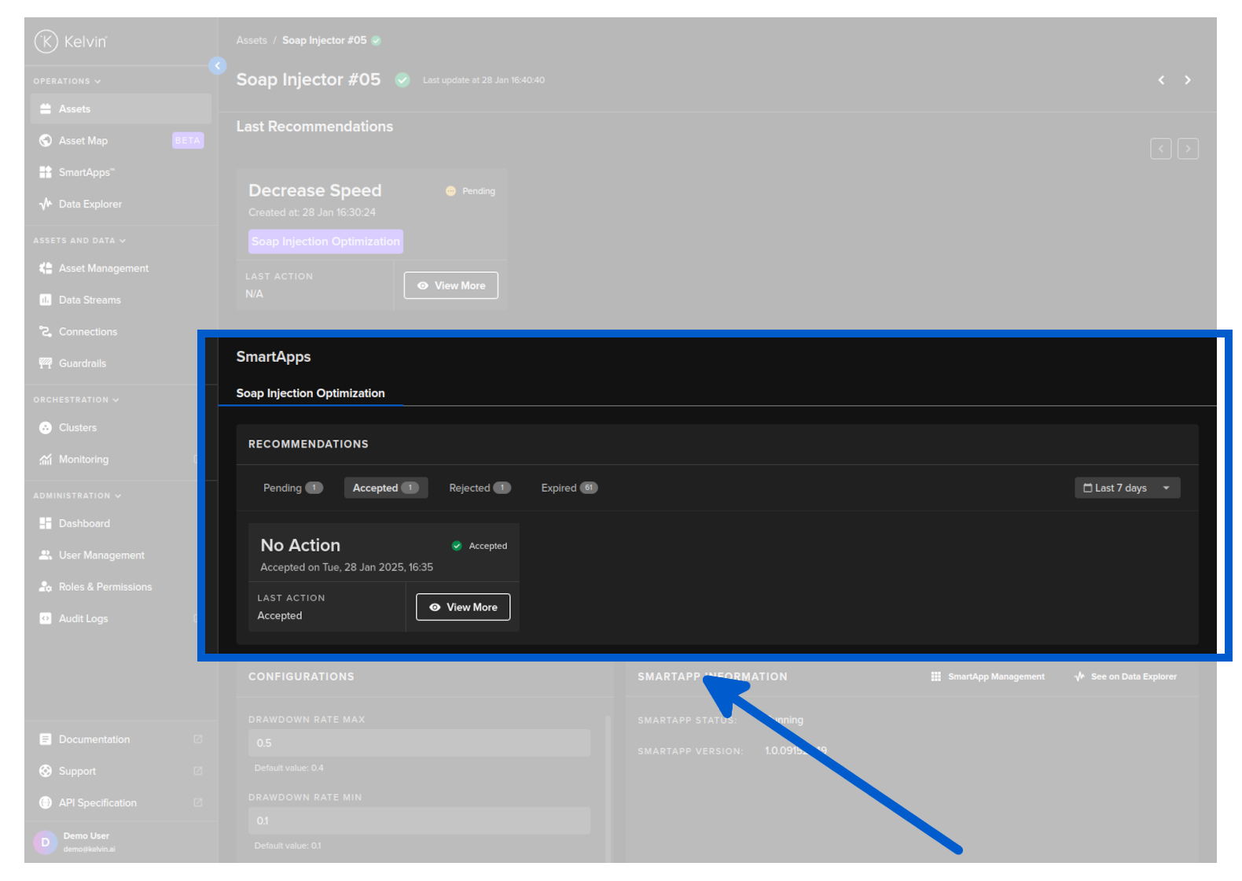
Task: Go to Data Streams page
Action: (x=90, y=300)
